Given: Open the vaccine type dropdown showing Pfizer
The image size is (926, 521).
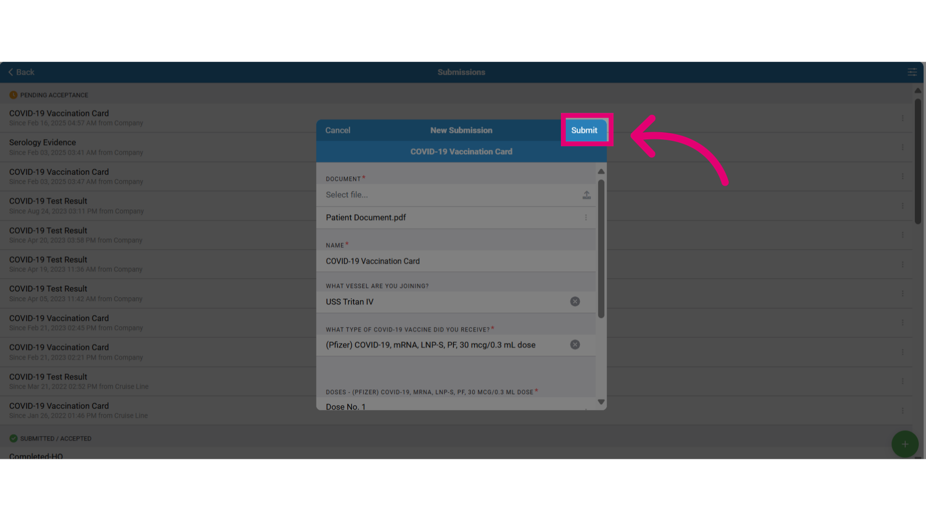Looking at the screenshot, I should pyautogui.click(x=456, y=345).
